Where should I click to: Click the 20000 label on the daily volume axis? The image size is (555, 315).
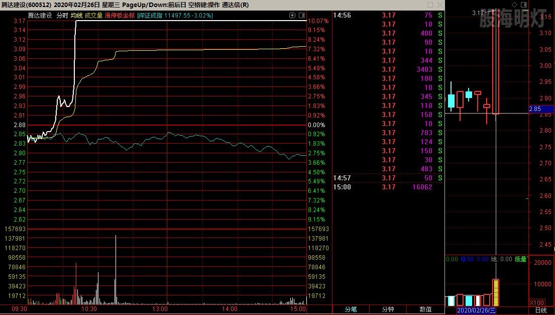(542, 263)
